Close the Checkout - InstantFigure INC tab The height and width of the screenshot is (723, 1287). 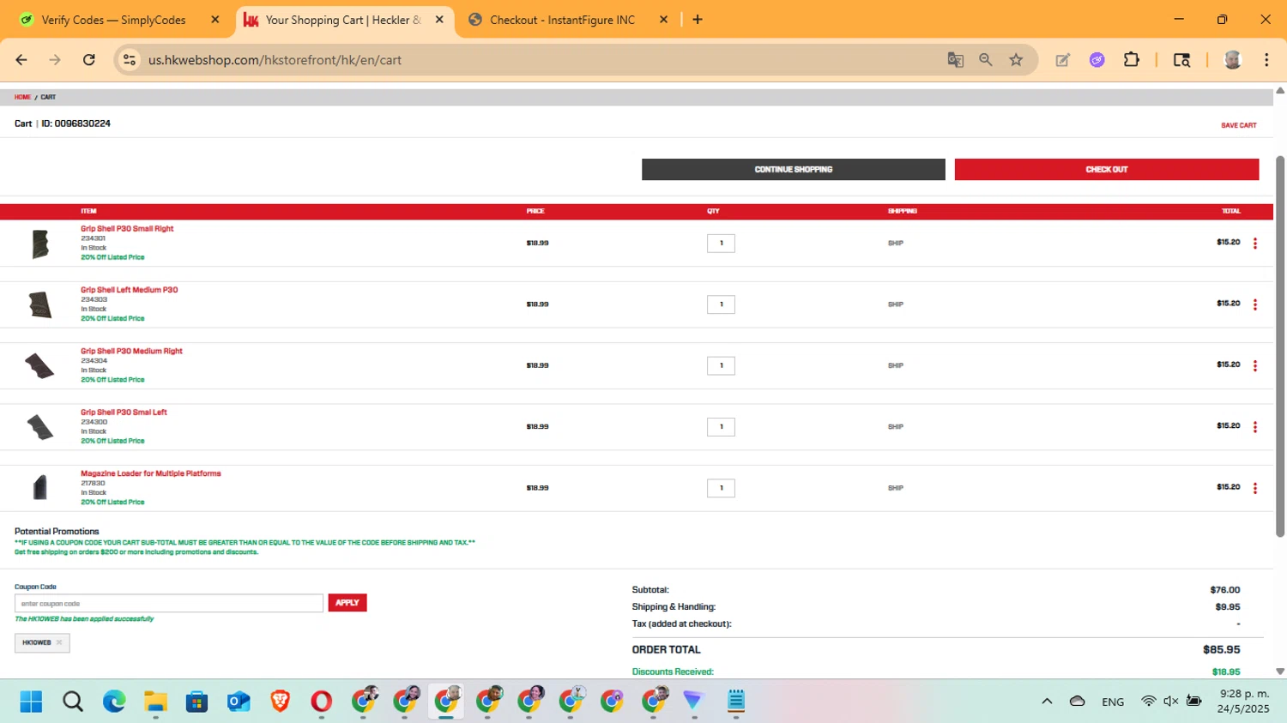click(x=663, y=20)
